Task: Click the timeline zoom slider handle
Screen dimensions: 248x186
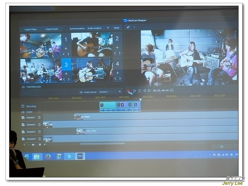Action: [33, 145]
